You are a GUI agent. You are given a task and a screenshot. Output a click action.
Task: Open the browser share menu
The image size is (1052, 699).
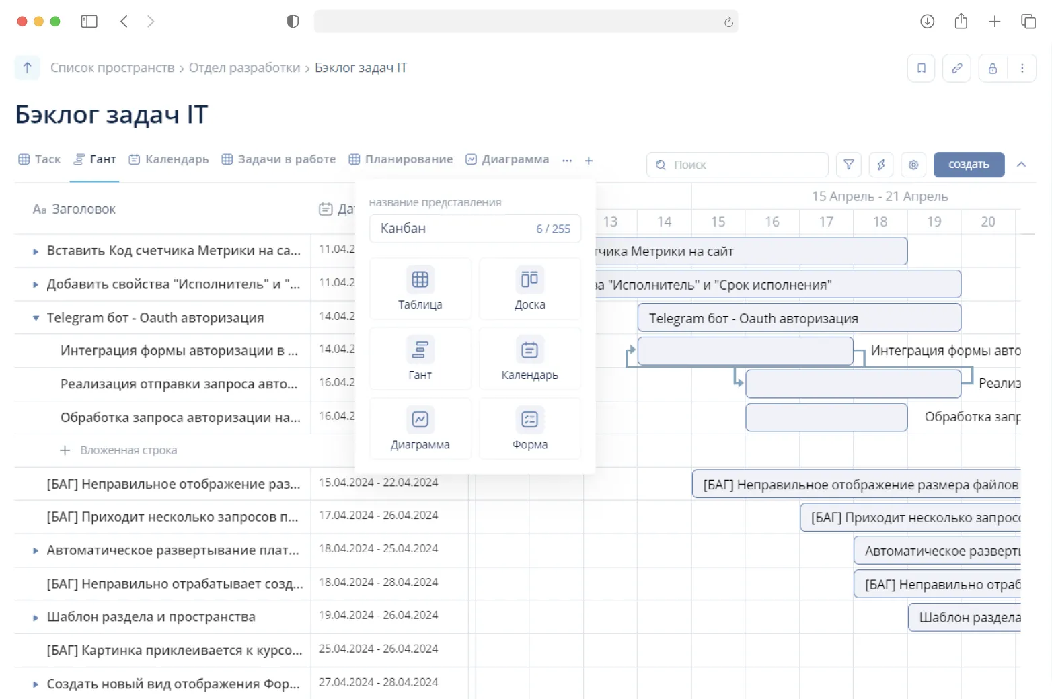click(961, 22)
